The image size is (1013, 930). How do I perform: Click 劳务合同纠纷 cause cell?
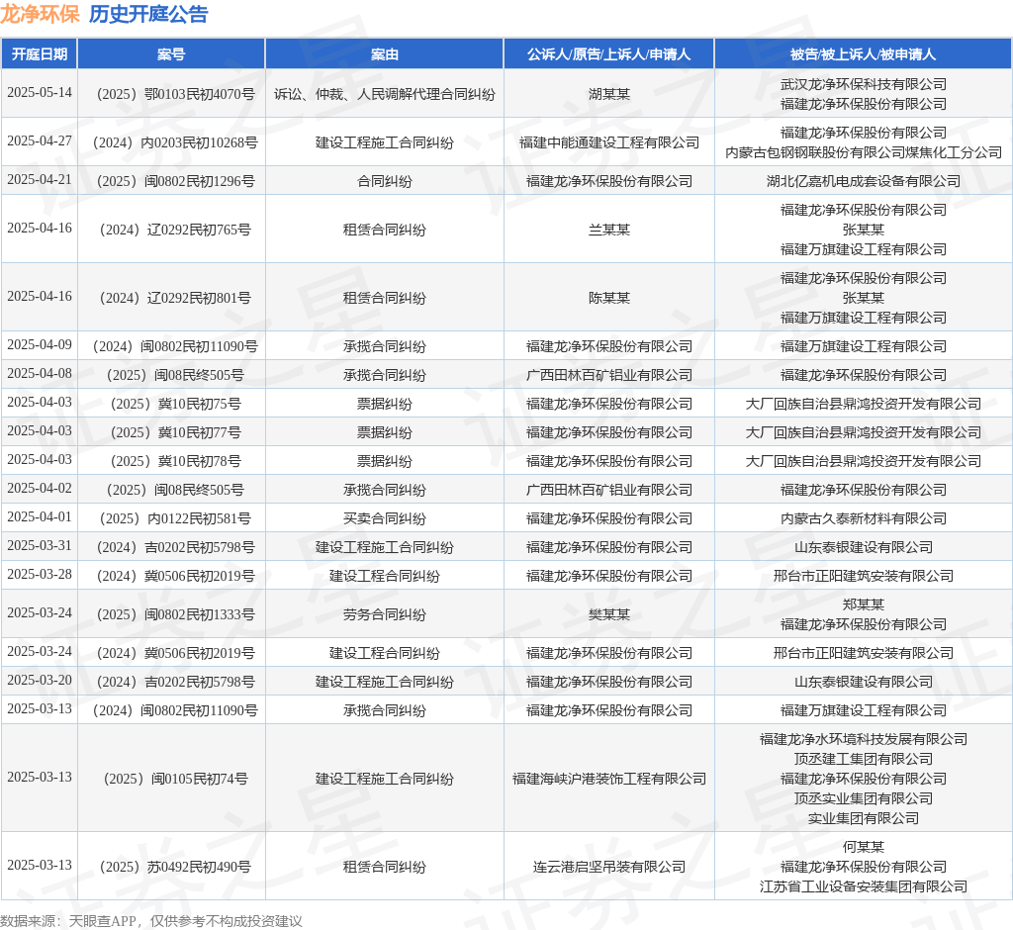pyautogui.click(x=385, y=615)
